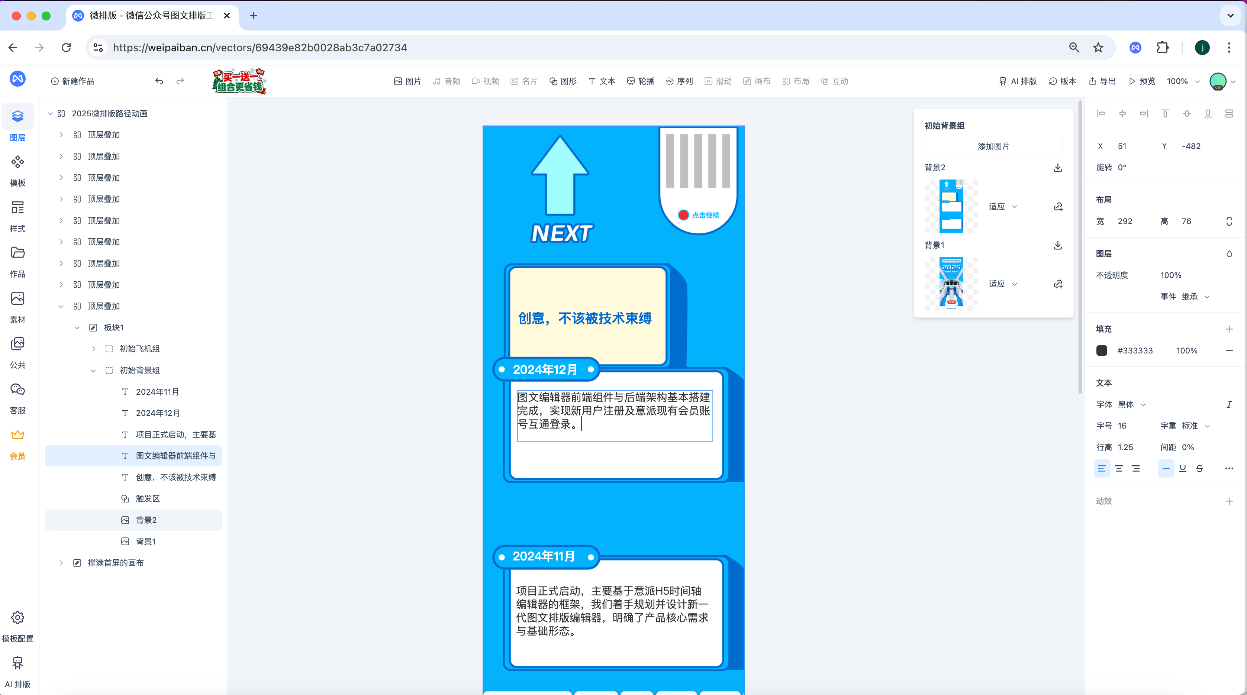Click the download icon for 背景2
Image resolution: width=1247 pixels, height=695 pixels.
click(x=1058, y=168)
